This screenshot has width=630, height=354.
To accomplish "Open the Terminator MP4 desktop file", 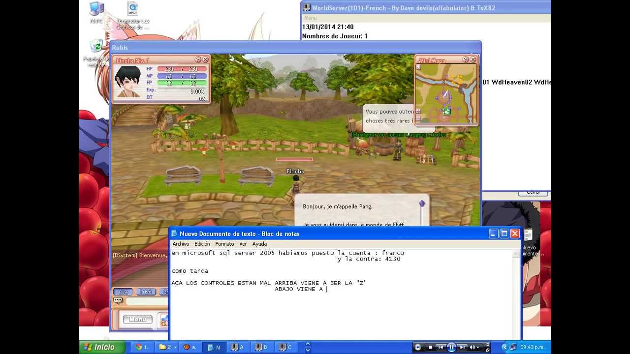I will click(132, 16).
